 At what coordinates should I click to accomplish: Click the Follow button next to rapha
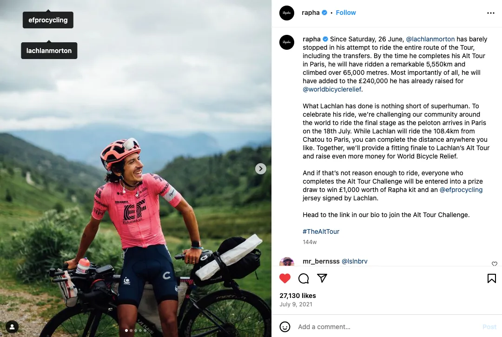click(346, 13)
